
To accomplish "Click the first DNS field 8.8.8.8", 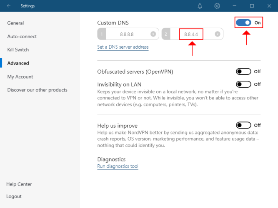I will [x=128, y=34].
